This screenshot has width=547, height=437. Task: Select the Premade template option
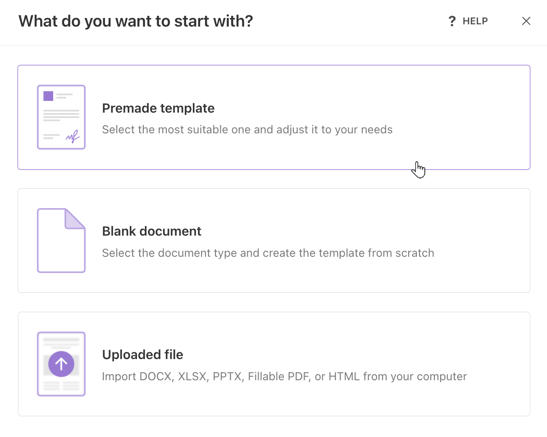pos(273,117)
